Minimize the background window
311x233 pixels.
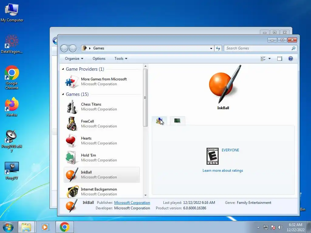pos(265,32)
